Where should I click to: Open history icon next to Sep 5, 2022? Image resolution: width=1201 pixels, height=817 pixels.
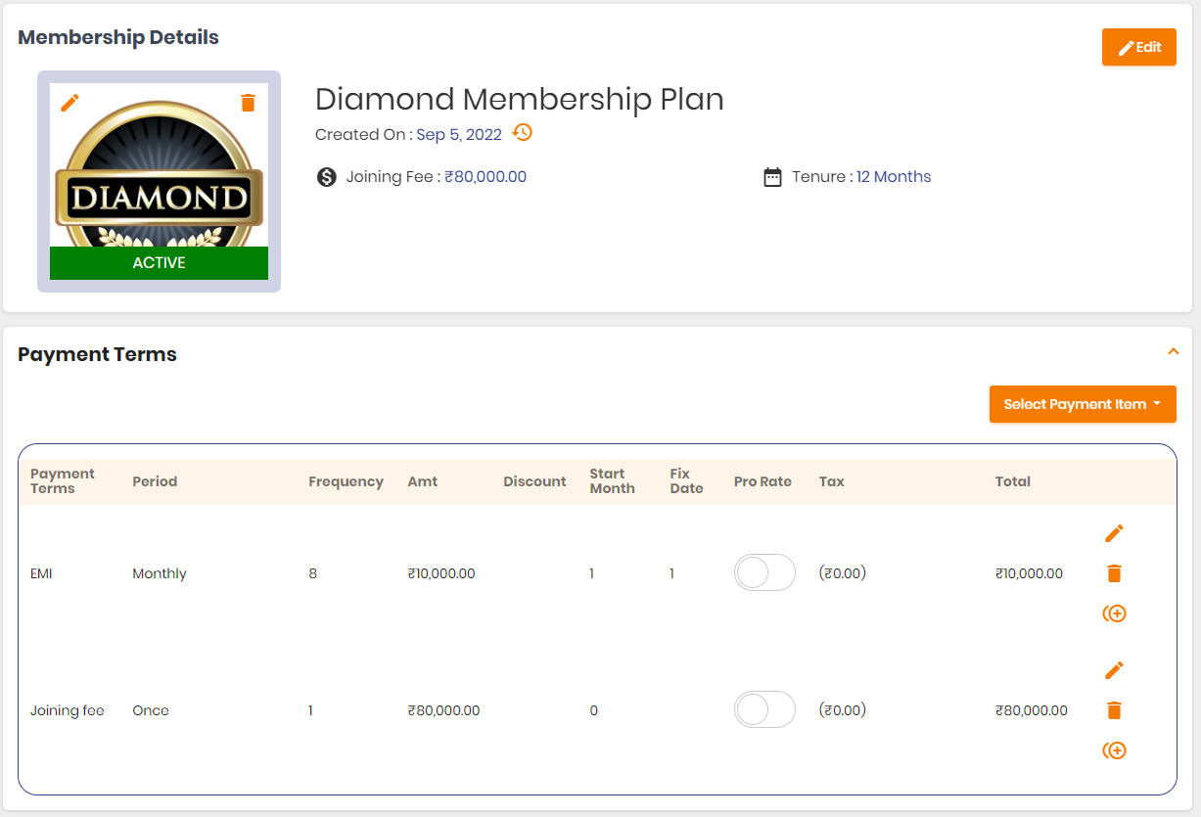click(x=523, y=133)
